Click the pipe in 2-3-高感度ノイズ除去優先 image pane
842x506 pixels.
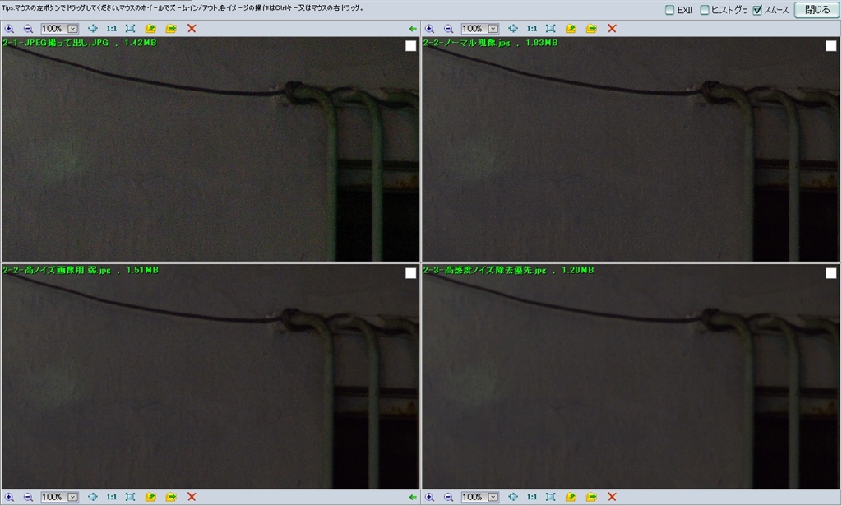[750, 400]
